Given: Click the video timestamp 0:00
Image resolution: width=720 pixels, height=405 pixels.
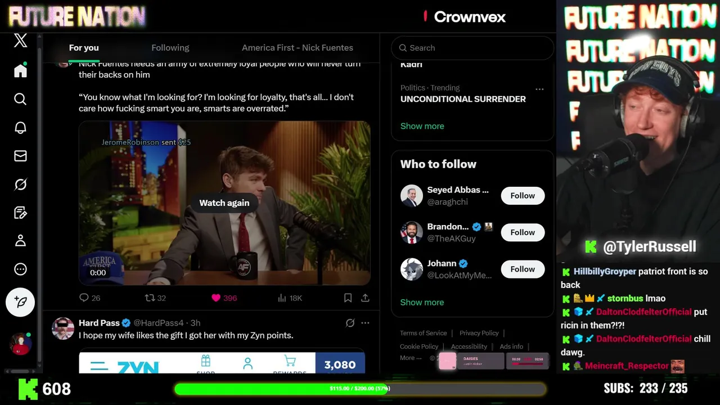Looking at the screenshot, I should pyautogui.click(x=98, y=273).
